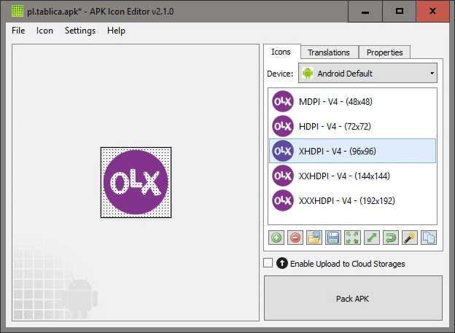This screenshot has height=333, width=455.
Task: Switch to the Translations tab
Action: coord(329,52)
